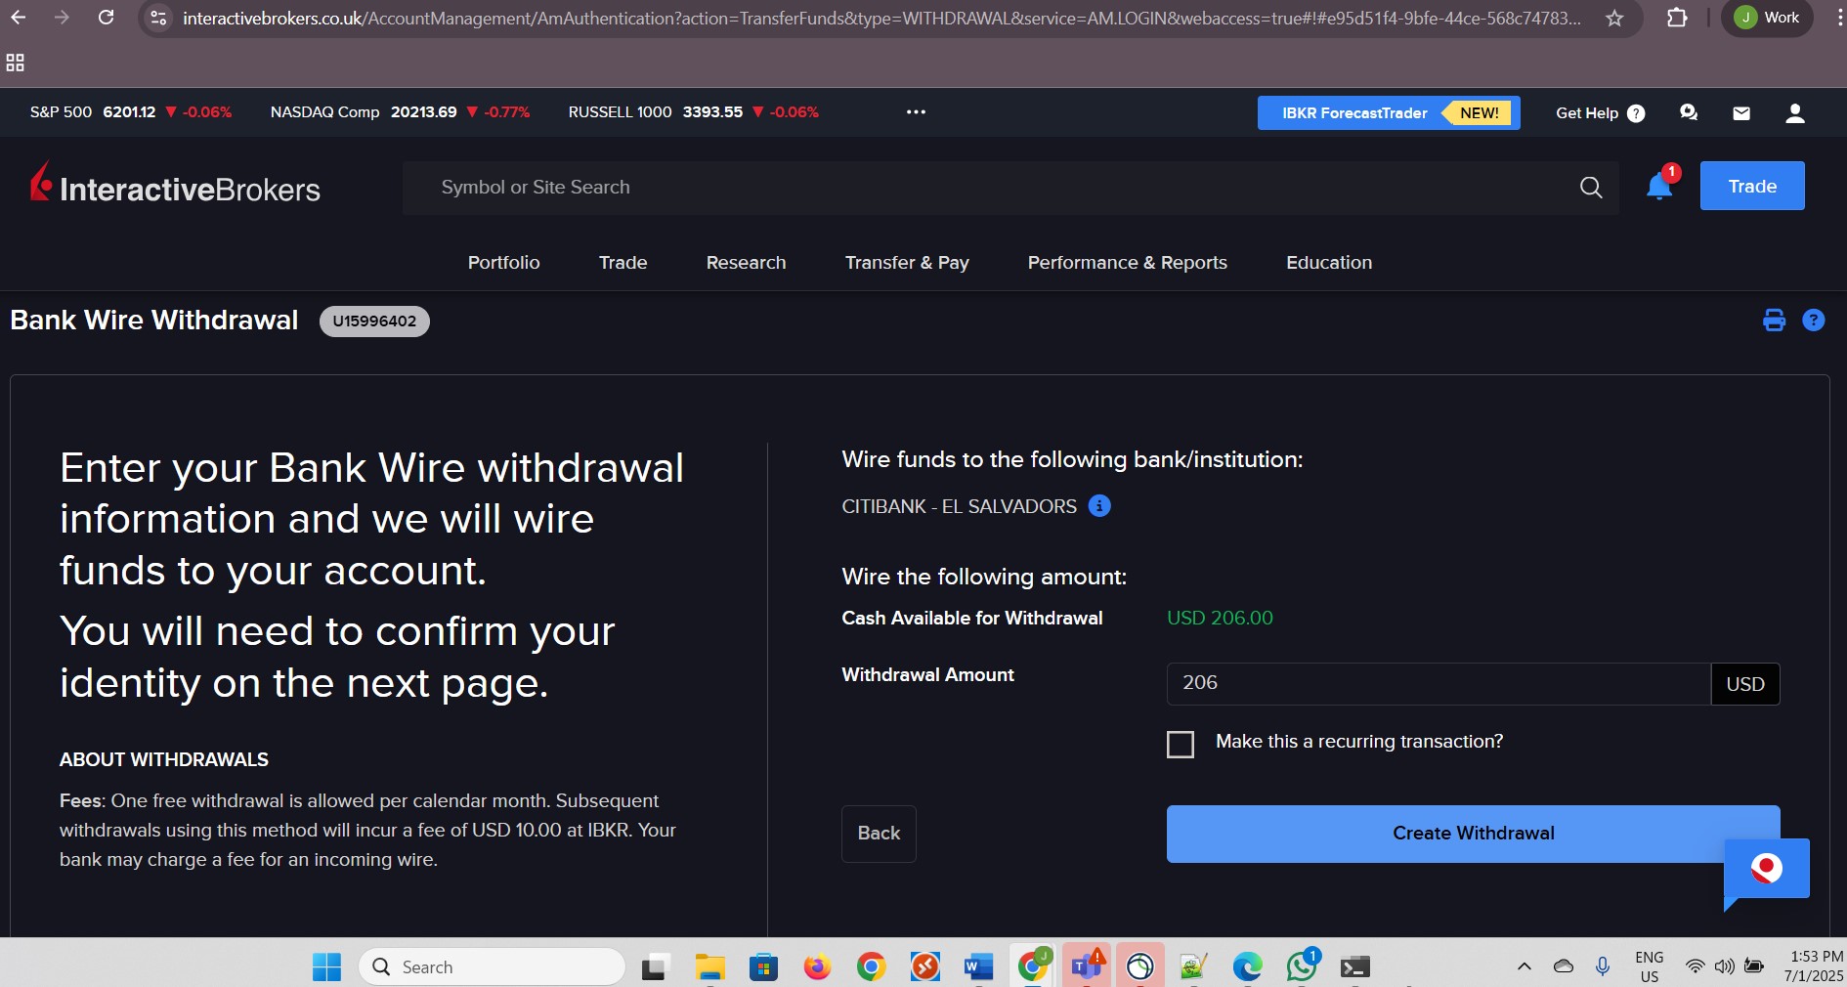Image resolution: width=1847 pixels, height=987 pixels.
Task: Check Make this a recurring transaction
Action: tap(1181, 745)
